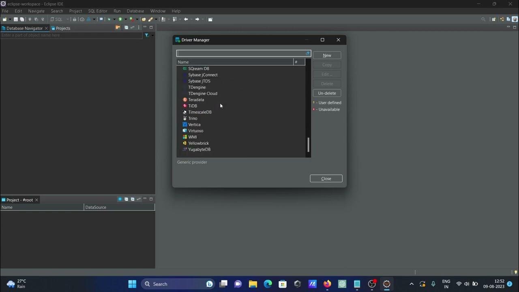
Task: Open the Open Perspective icon
Action: point(493,19)
